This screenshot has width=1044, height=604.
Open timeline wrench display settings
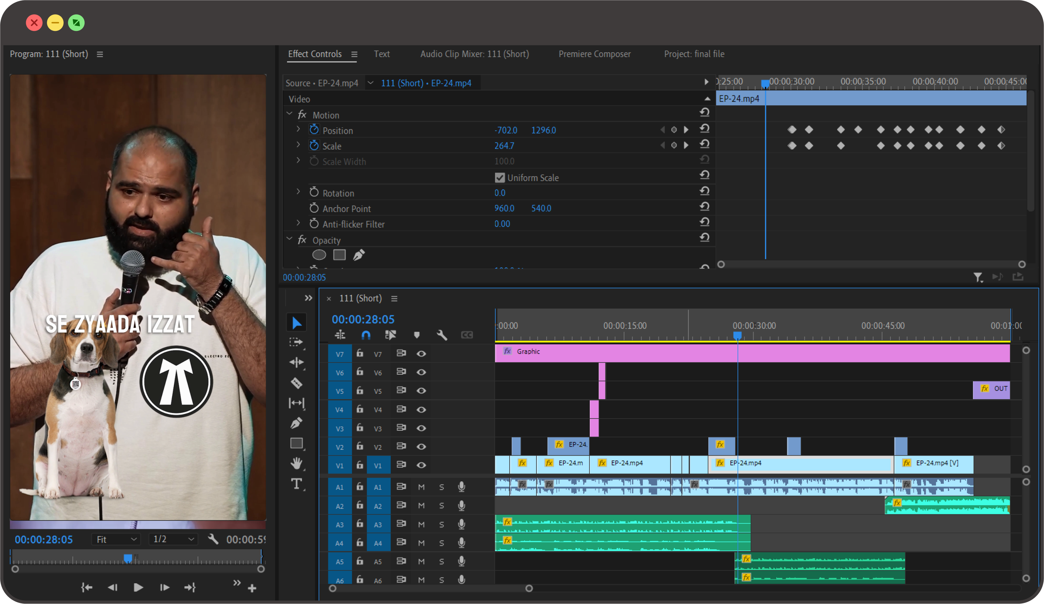coord(442,335)
